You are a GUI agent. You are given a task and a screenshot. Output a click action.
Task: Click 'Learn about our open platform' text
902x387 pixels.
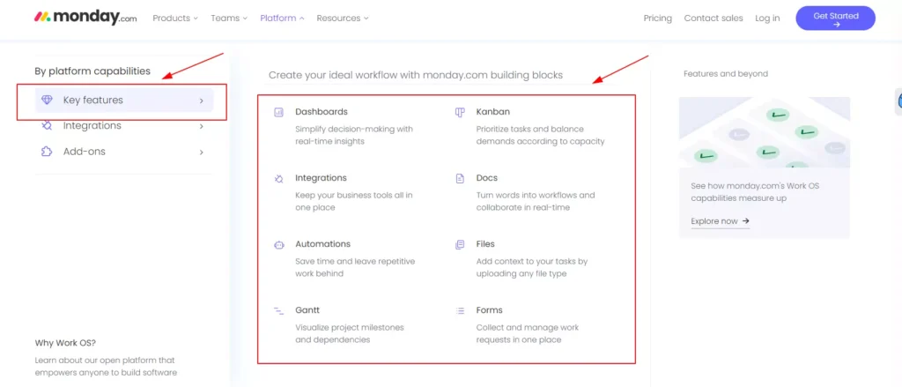[x=106, y=366]
